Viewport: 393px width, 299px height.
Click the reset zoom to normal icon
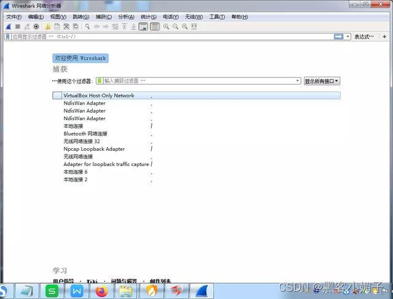(185, 26)
